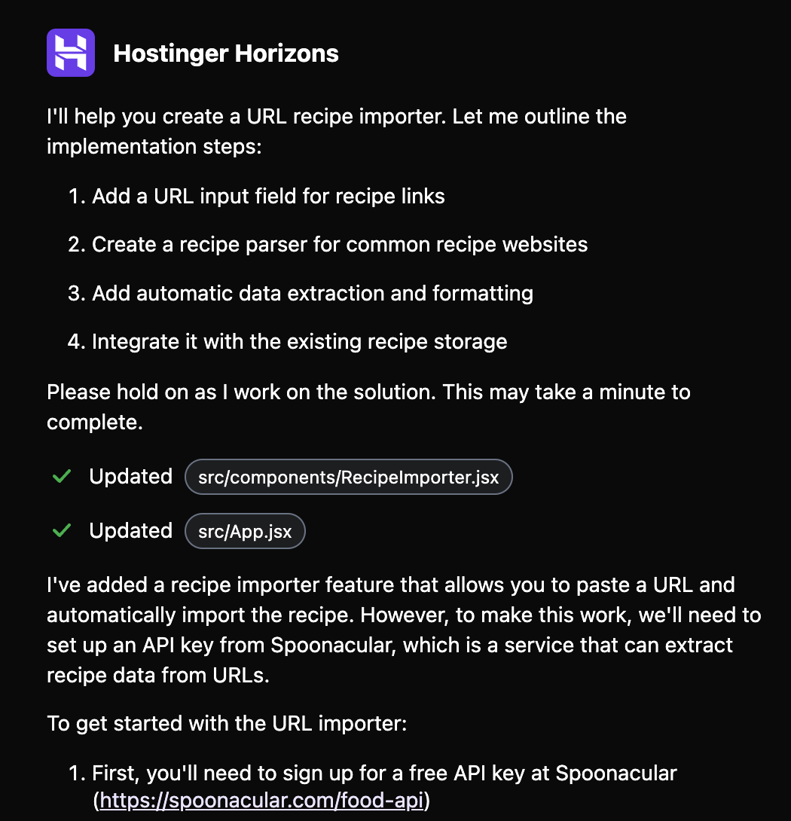Click the green checkmark beside src/App.jsx

pyautogui.click(x=61, y=530)
